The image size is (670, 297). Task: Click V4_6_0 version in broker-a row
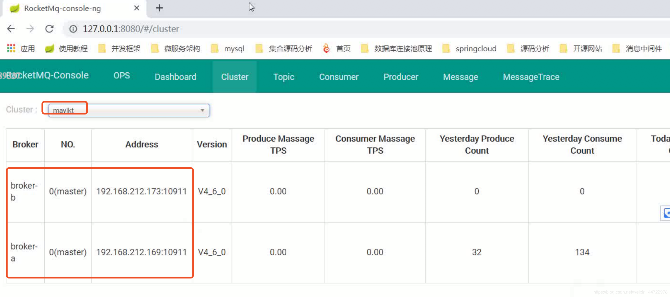point(212,252)
